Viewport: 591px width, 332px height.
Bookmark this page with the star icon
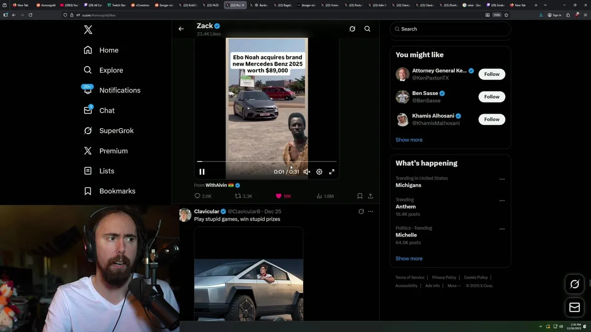506,15
